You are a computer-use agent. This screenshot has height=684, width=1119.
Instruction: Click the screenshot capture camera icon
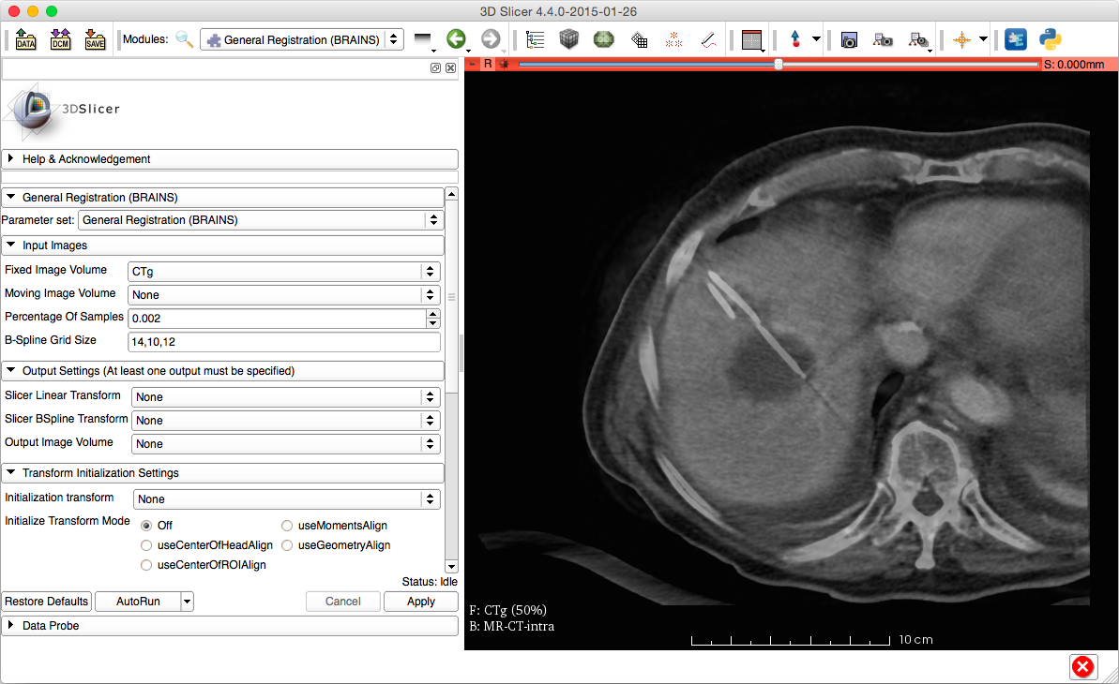(x=849, y=39)
